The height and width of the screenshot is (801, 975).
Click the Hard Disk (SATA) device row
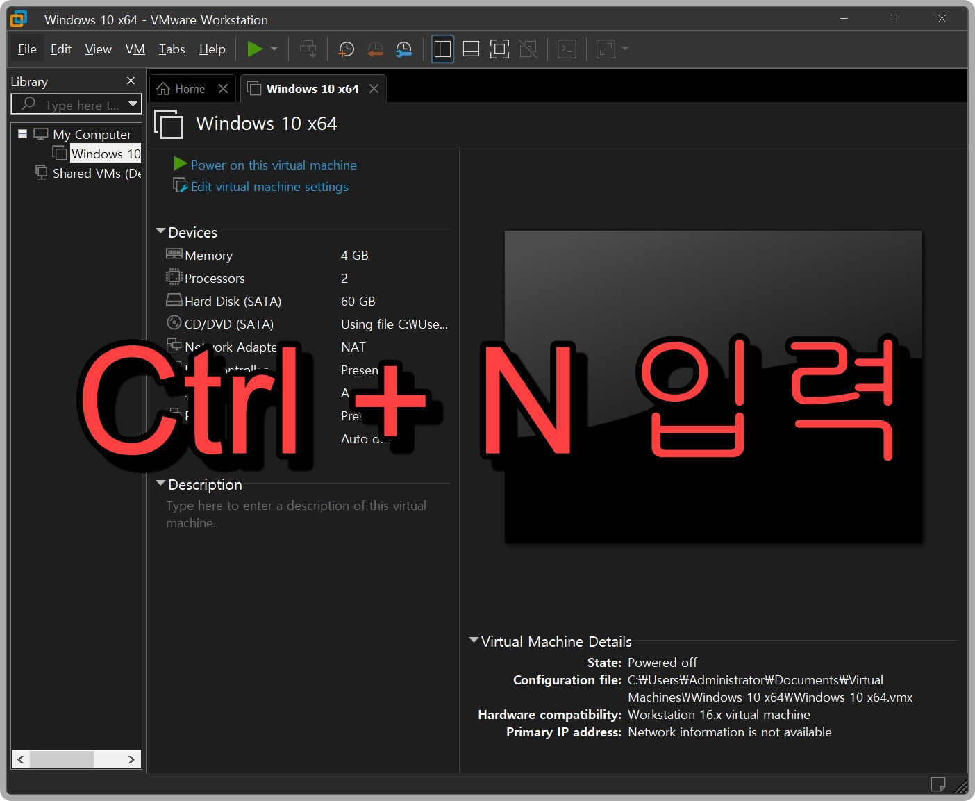click(307, 301)
